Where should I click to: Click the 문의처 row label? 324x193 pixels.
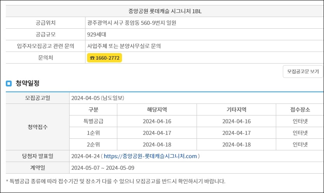(x=45, y=58)
